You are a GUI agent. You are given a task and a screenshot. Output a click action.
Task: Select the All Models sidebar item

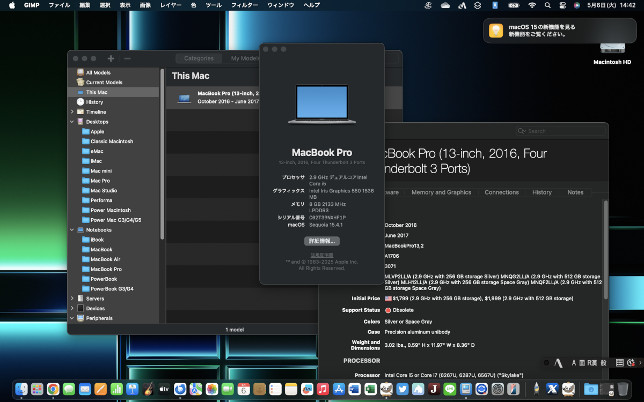point(98,72)
